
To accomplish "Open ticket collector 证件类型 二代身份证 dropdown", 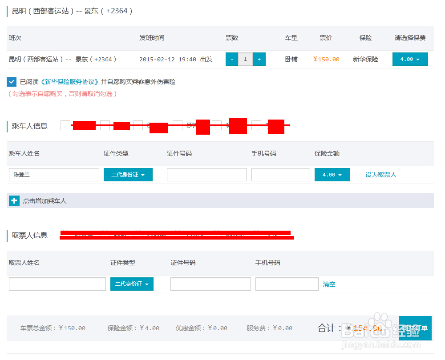I will click(x=132, y=284).
